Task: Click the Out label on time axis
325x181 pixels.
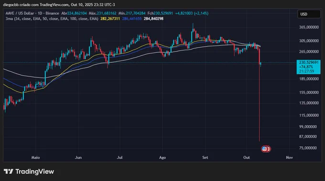Action: [x=247, y=158]
